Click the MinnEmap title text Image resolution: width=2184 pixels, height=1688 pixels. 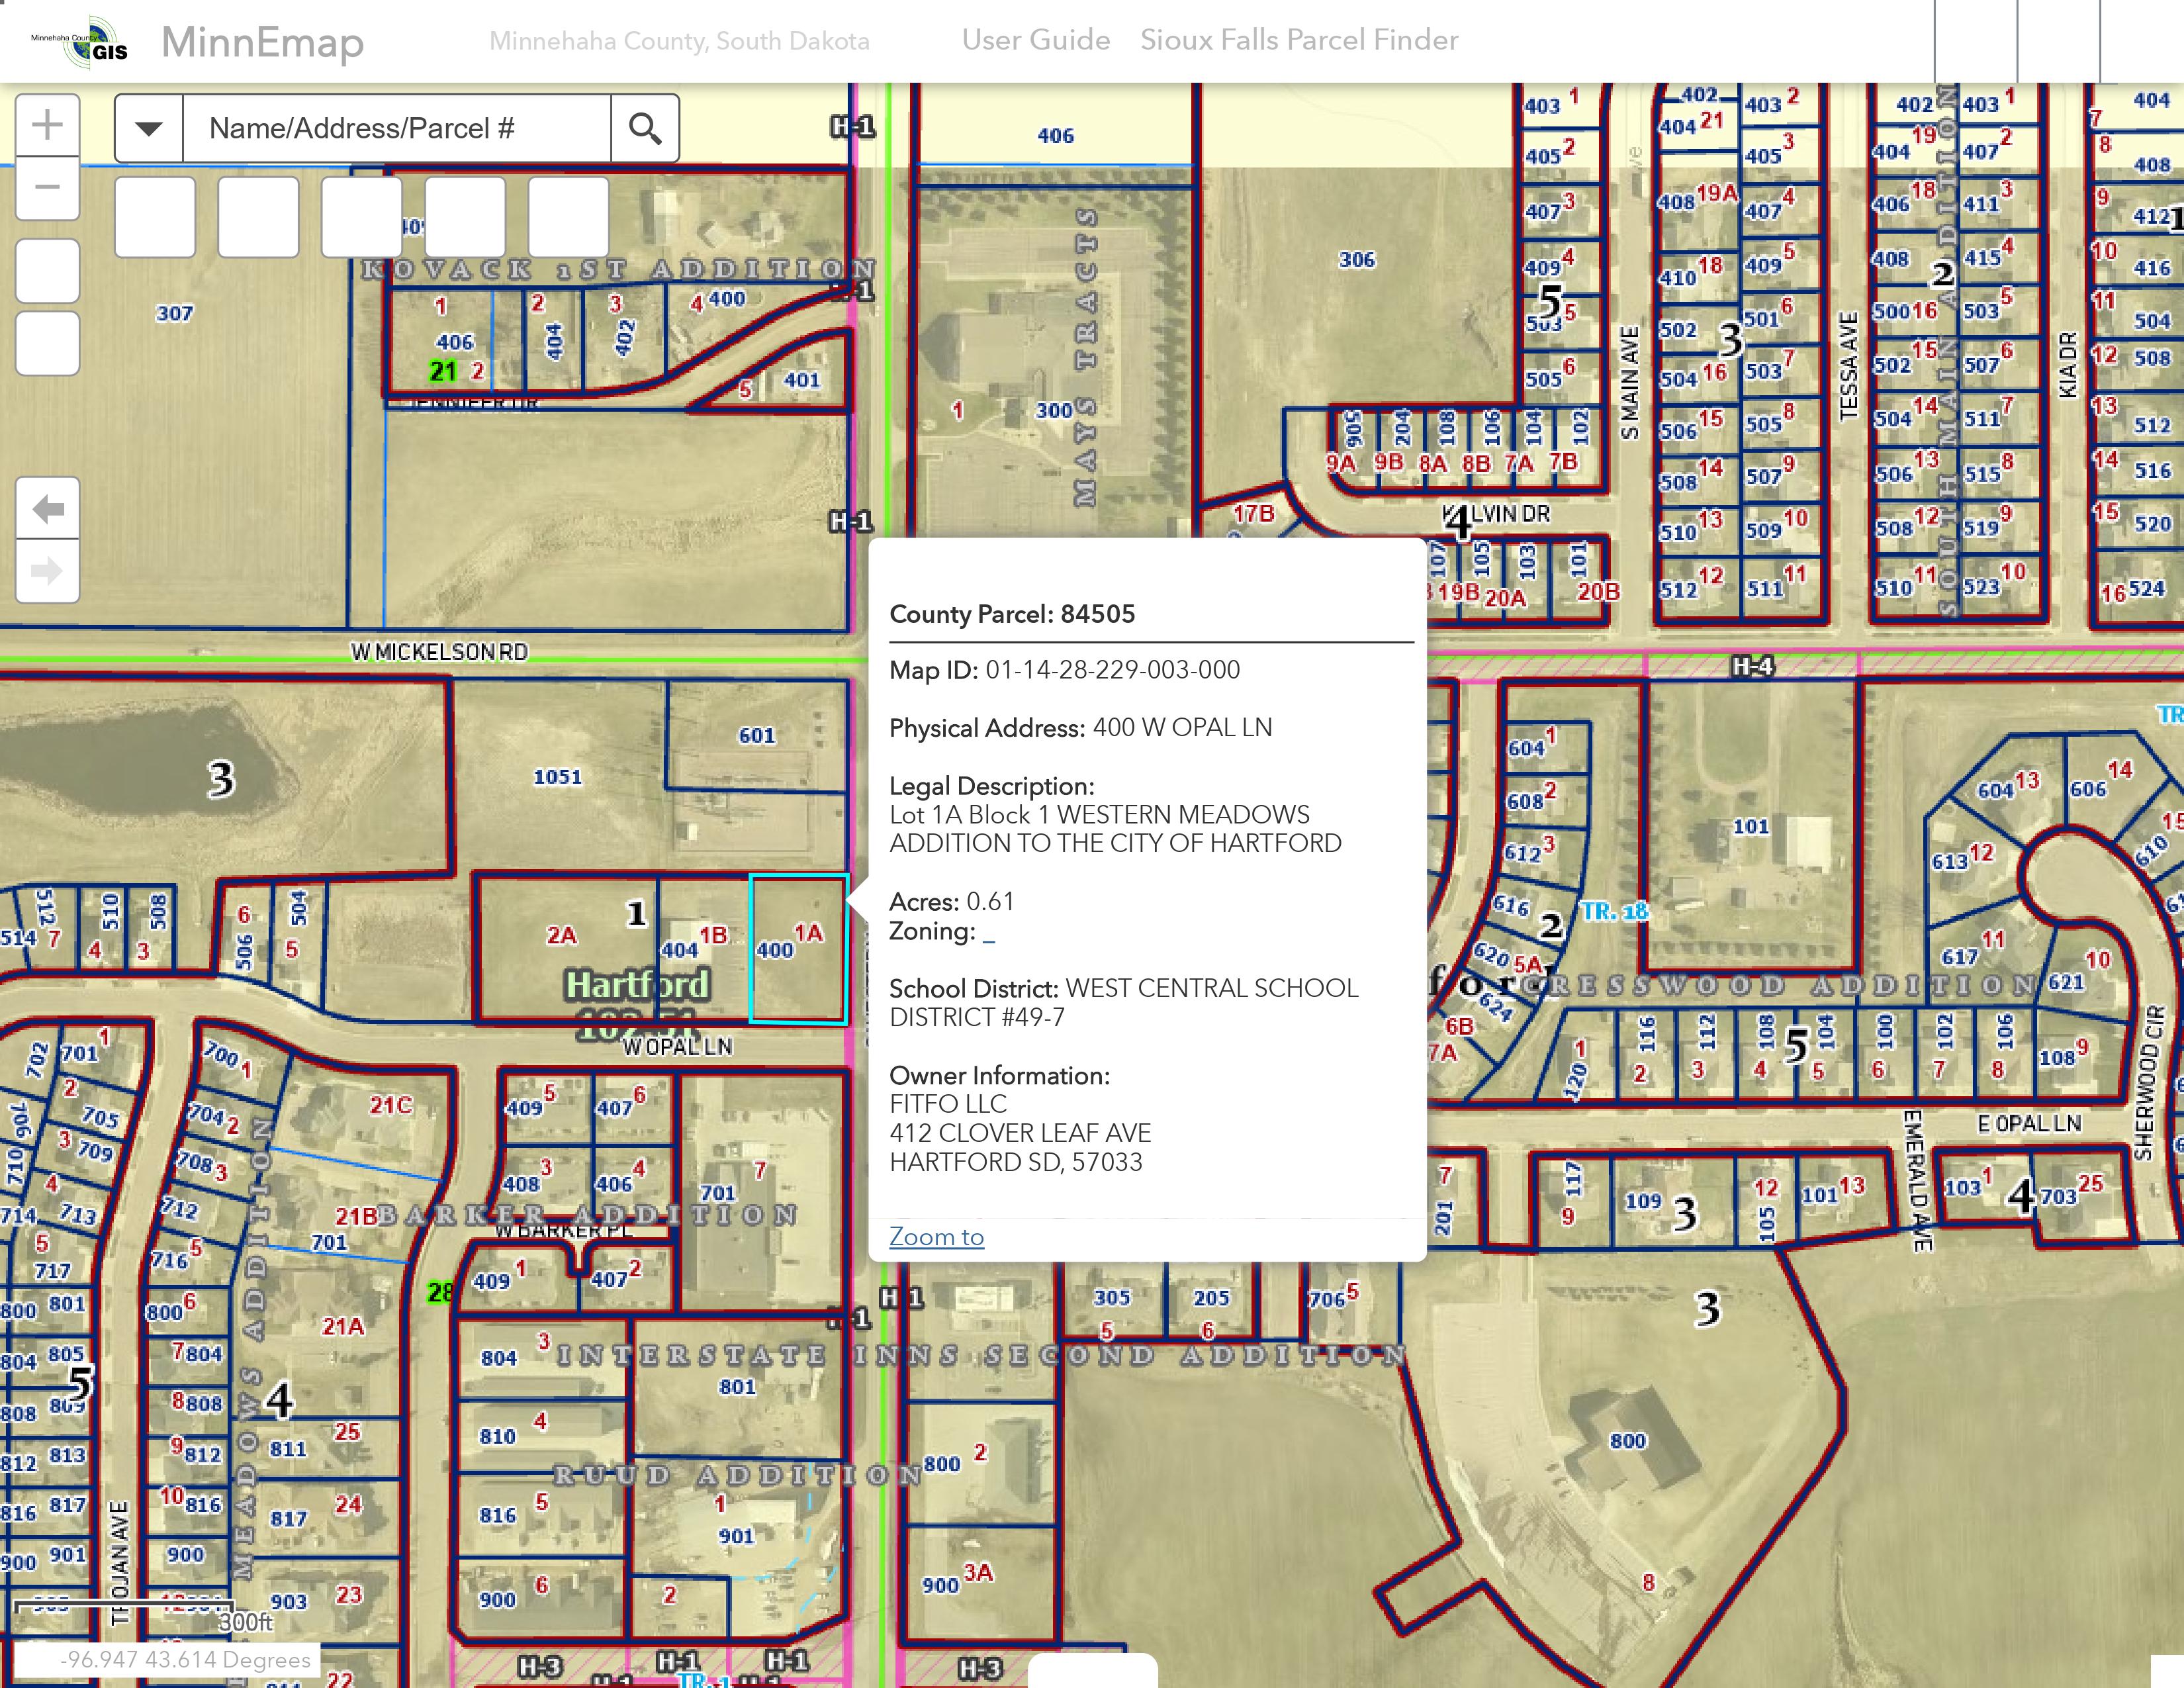[262, 42]
